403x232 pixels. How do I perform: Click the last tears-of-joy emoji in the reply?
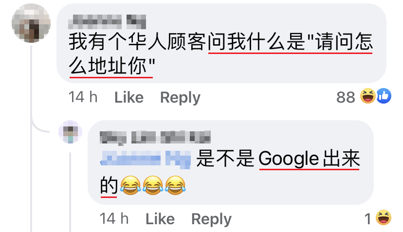(175, 185)
